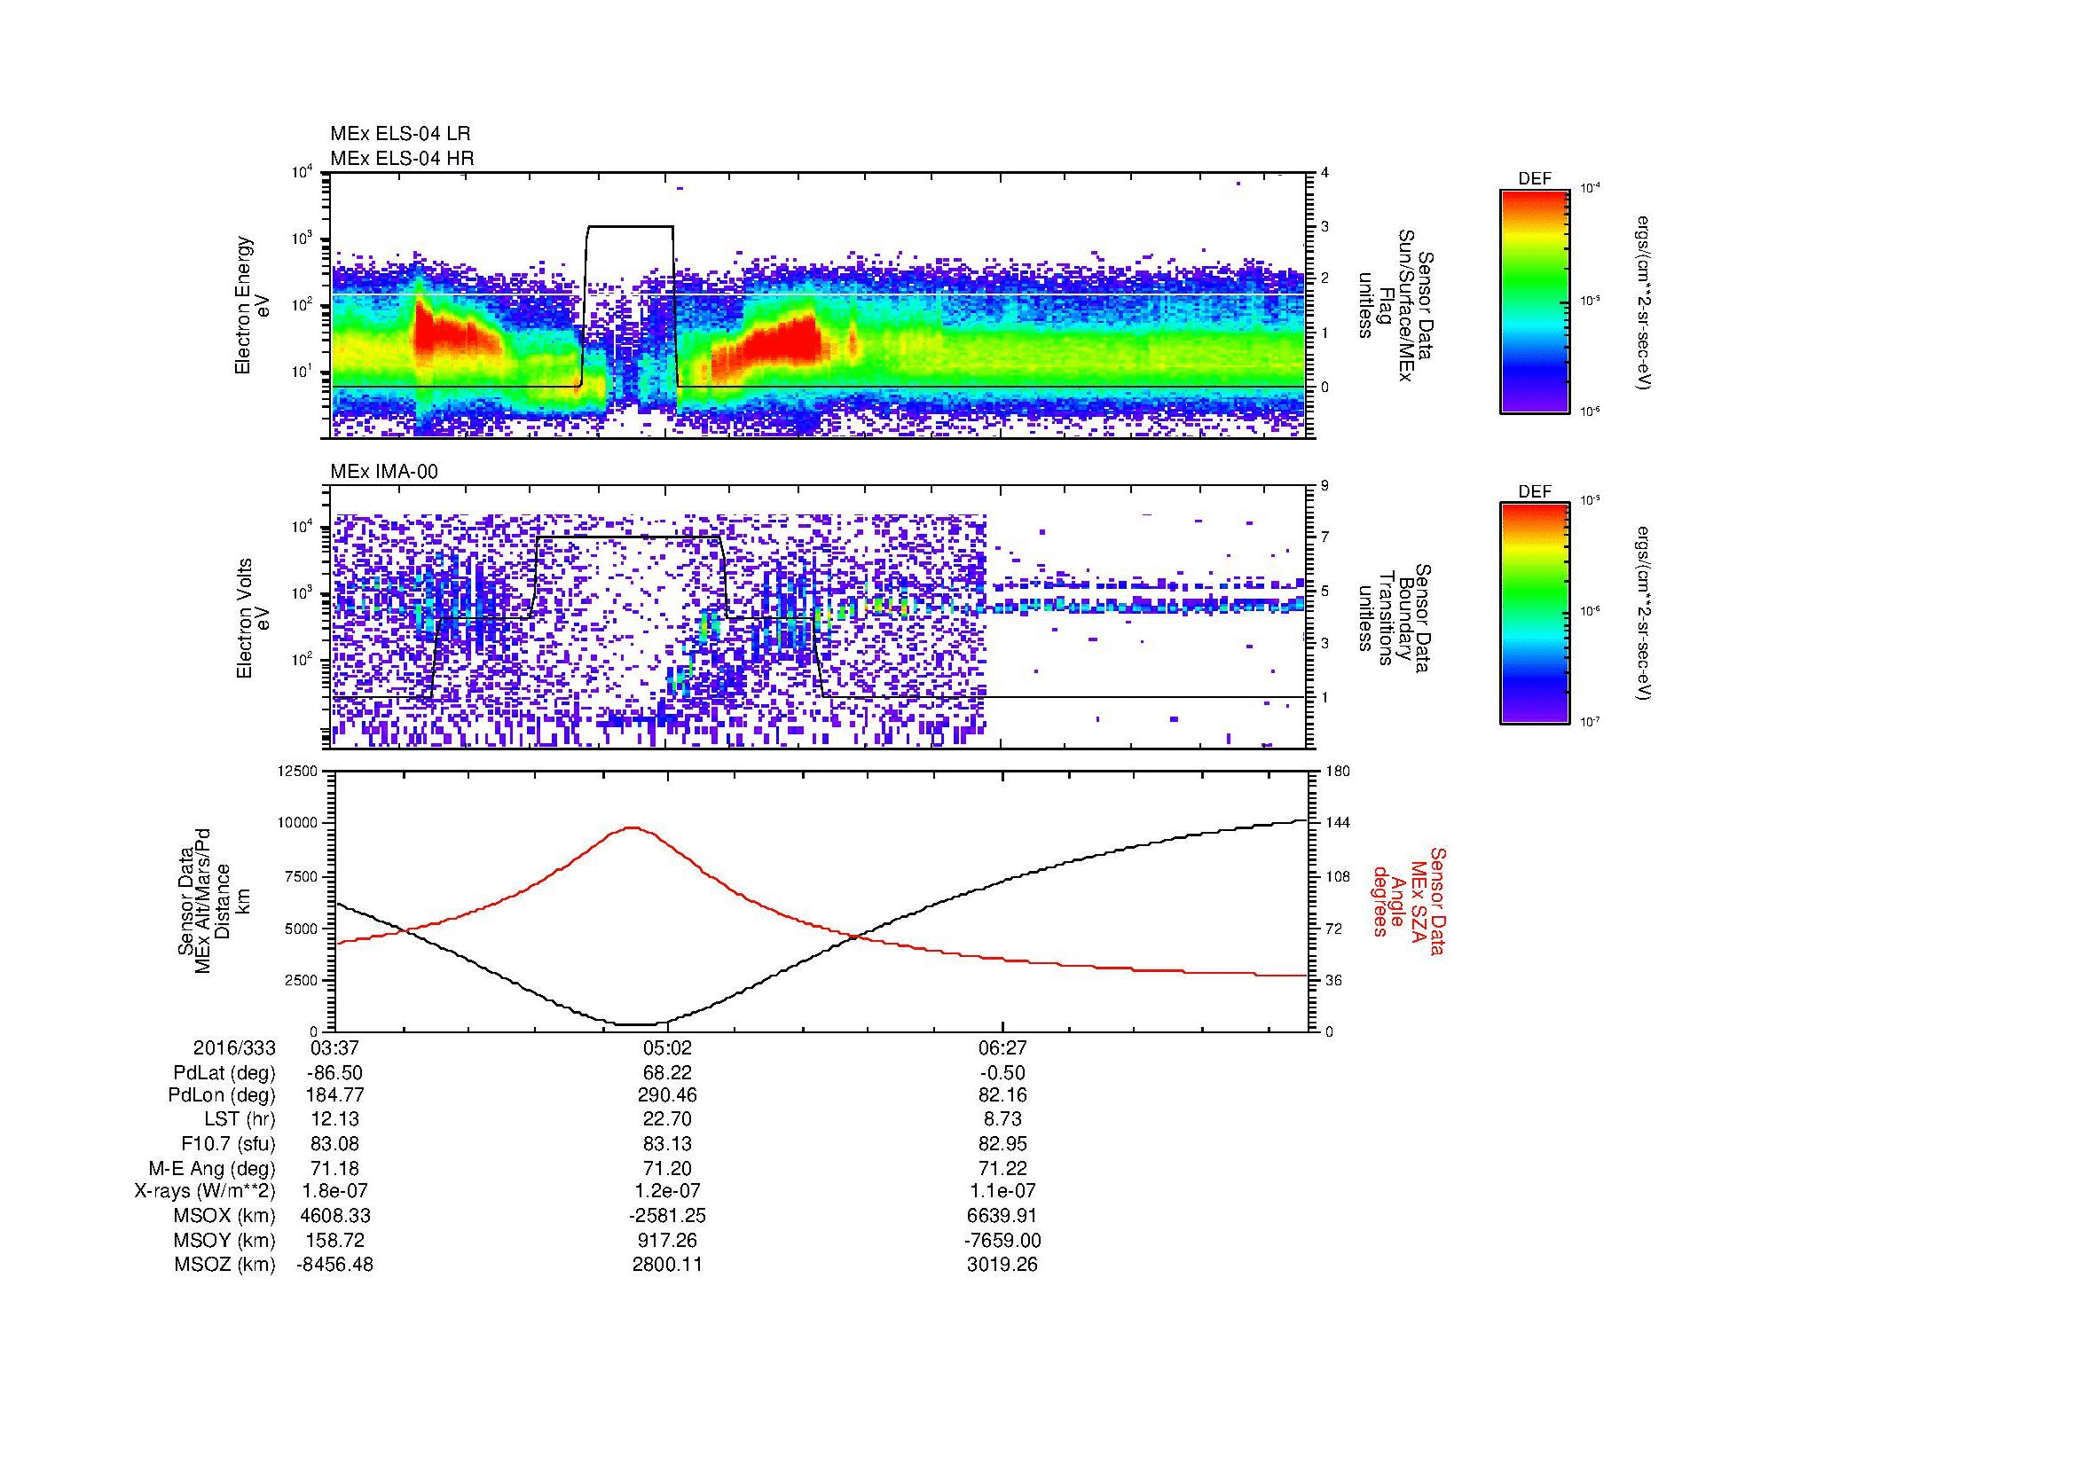The width and height of the screenshot is (2075, 1466).
Task: Click the F10.7 value '83.08'
Action: 334,1143
